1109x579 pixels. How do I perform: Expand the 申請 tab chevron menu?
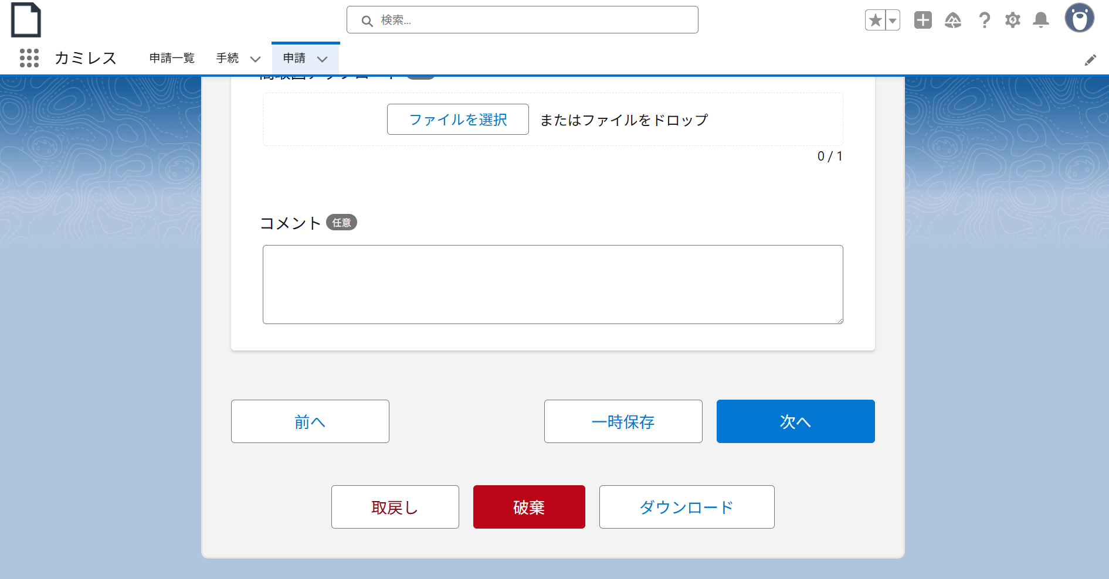[322, 59]
